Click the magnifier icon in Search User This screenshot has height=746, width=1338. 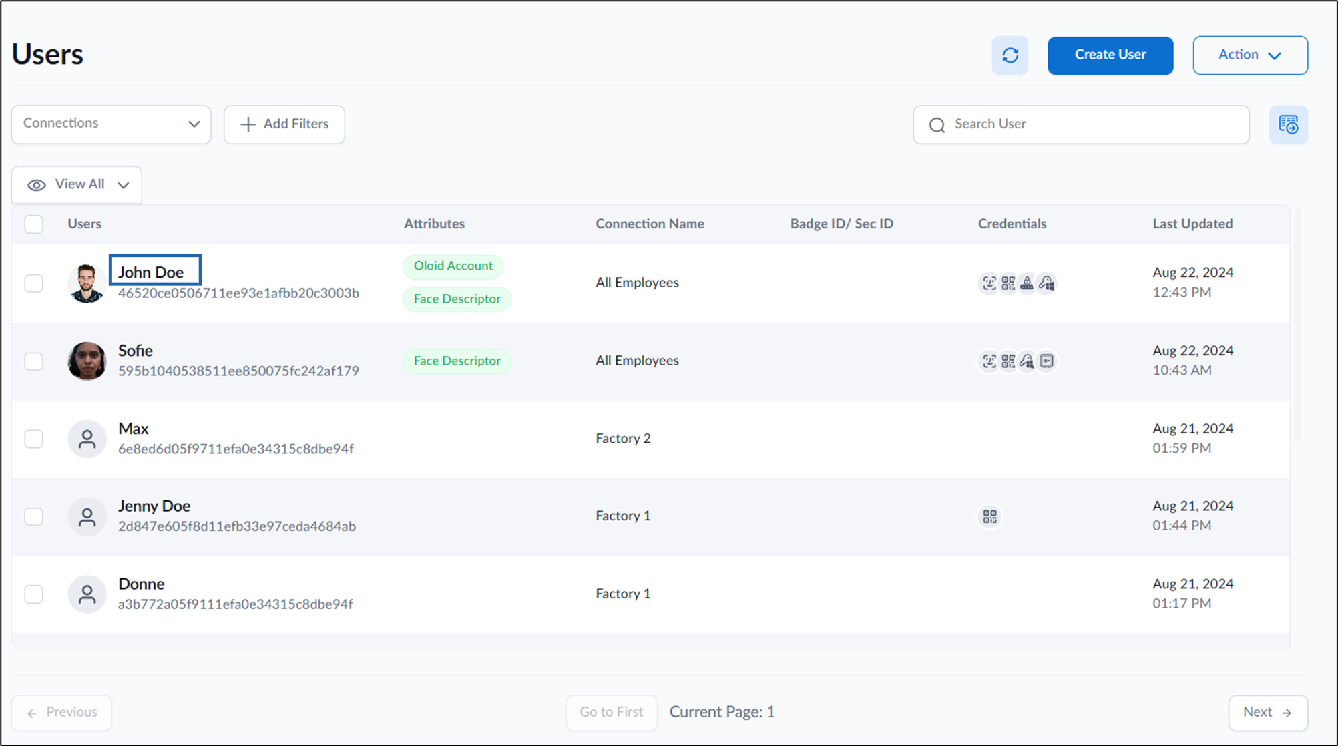coord(937,125)
